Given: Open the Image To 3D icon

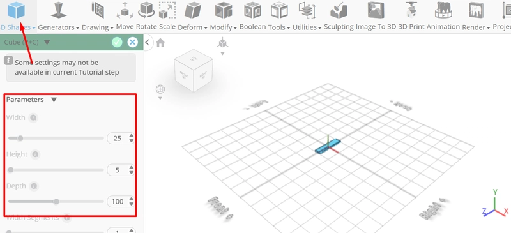Looking at the screenshot, I should [376, 10].
